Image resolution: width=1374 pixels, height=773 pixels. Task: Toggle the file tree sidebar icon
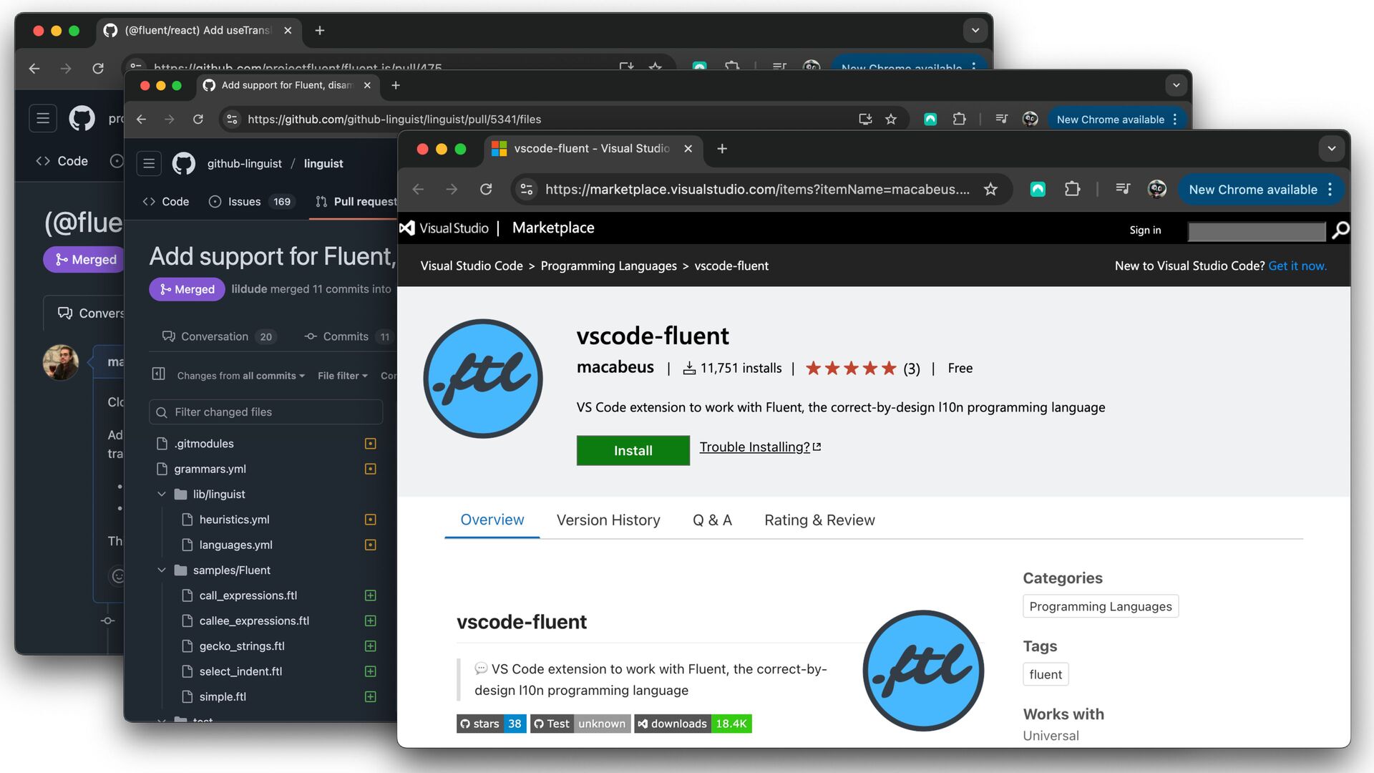pyautogui.click(x=159, y=374)
